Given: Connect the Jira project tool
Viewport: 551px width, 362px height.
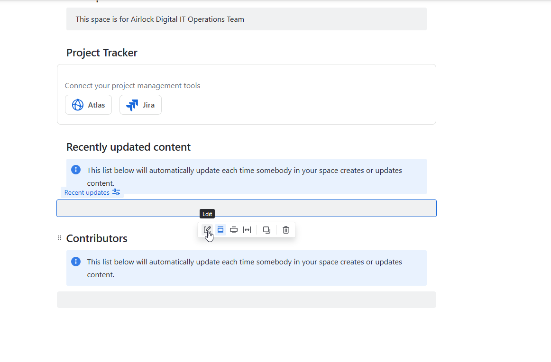Looking at the screenshot, I should 140,105.
